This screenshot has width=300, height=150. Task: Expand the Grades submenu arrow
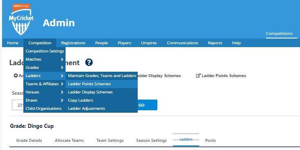click(x=62, y=68)
